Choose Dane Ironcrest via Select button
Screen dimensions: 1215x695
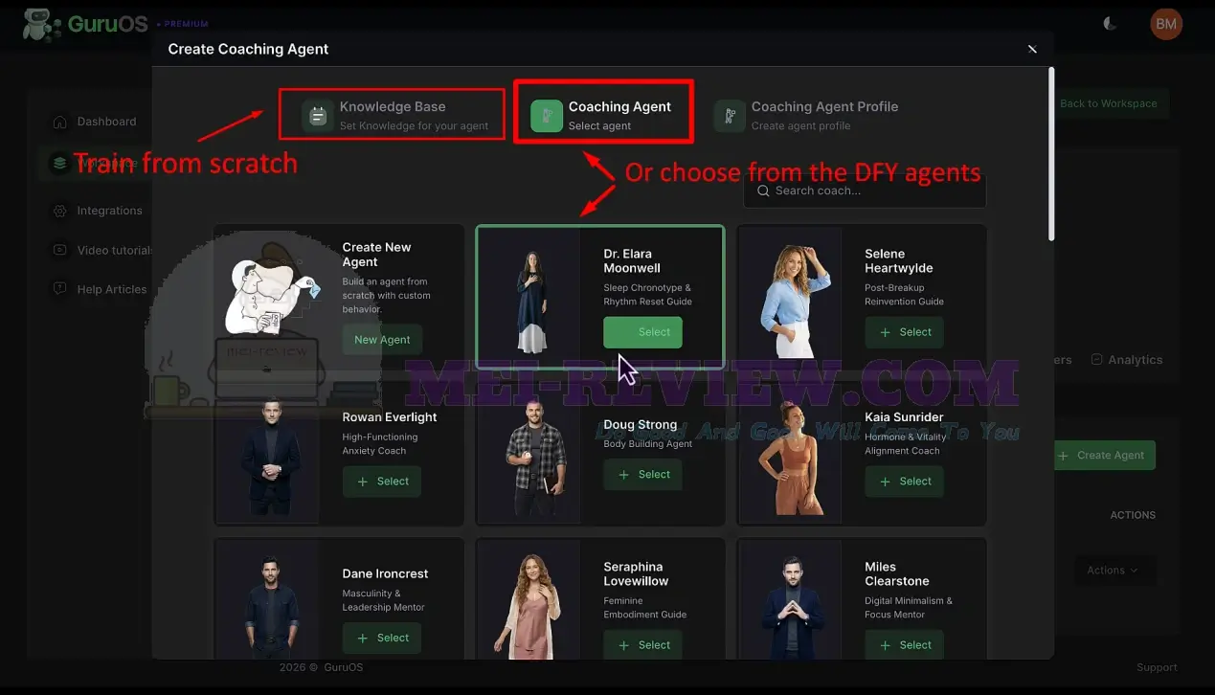tap(381, 638)
